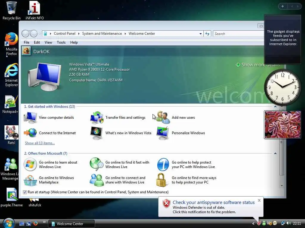Click the sidebar analog clock gadget
305x228 pixels.
tap(282, 87)
